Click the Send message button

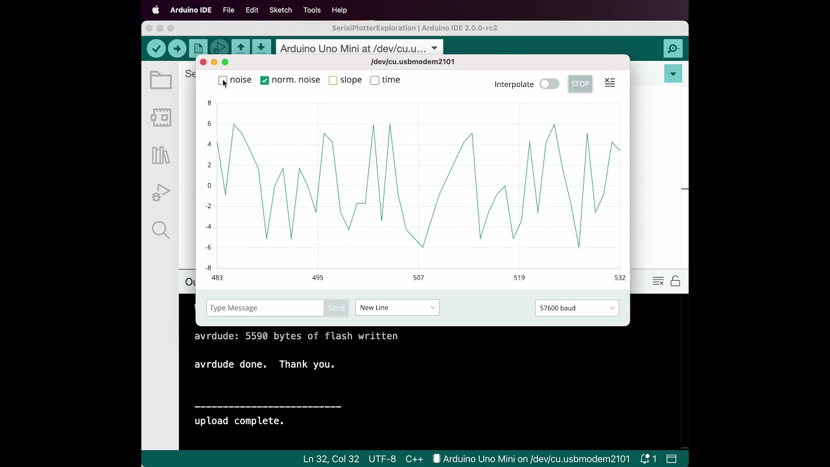point(336,308)
